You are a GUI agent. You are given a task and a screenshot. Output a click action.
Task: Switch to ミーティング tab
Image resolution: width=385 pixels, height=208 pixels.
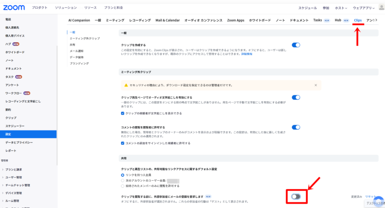click(x=115, y=20)
